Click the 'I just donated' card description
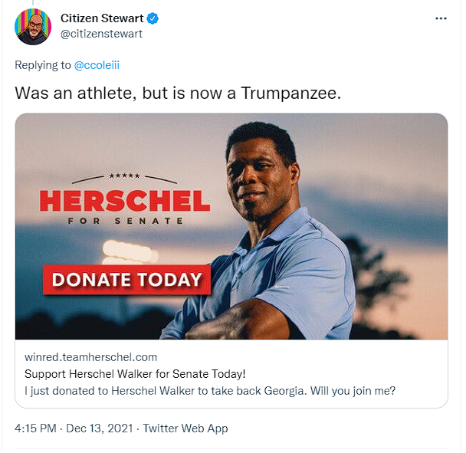This screenshot has height=453, width=466. click(210, 391)
